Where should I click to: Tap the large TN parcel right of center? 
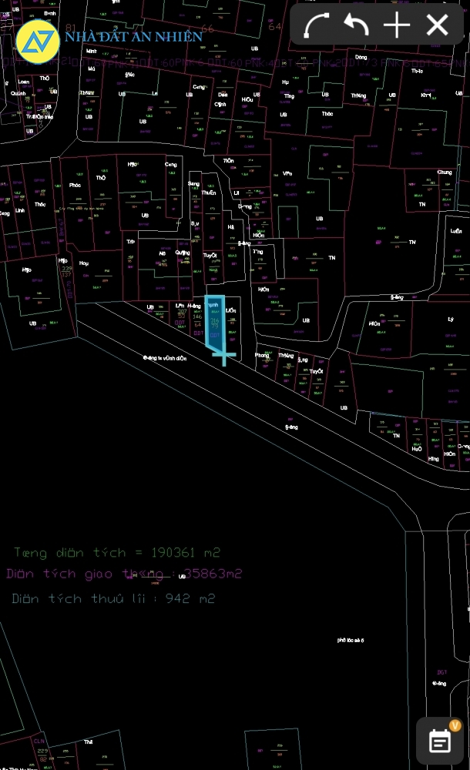[x=412, y=243]
